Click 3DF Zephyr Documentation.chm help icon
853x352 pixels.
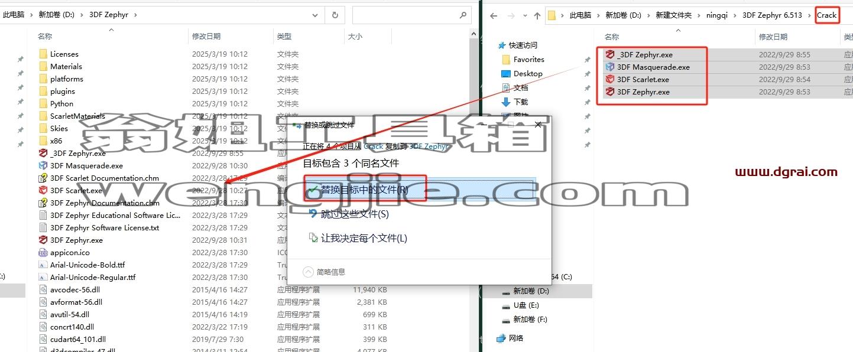click(x=43, y=203)
